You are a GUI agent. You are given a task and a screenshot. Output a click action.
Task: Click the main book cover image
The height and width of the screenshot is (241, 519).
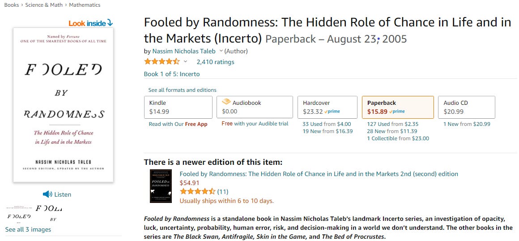[x=63, y=105]
